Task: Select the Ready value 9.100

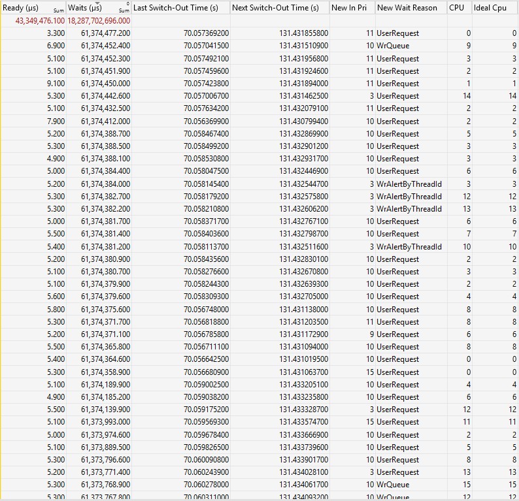Action: point(56,84)
